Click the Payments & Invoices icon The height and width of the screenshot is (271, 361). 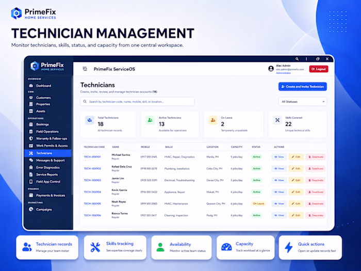coord(31,195)
